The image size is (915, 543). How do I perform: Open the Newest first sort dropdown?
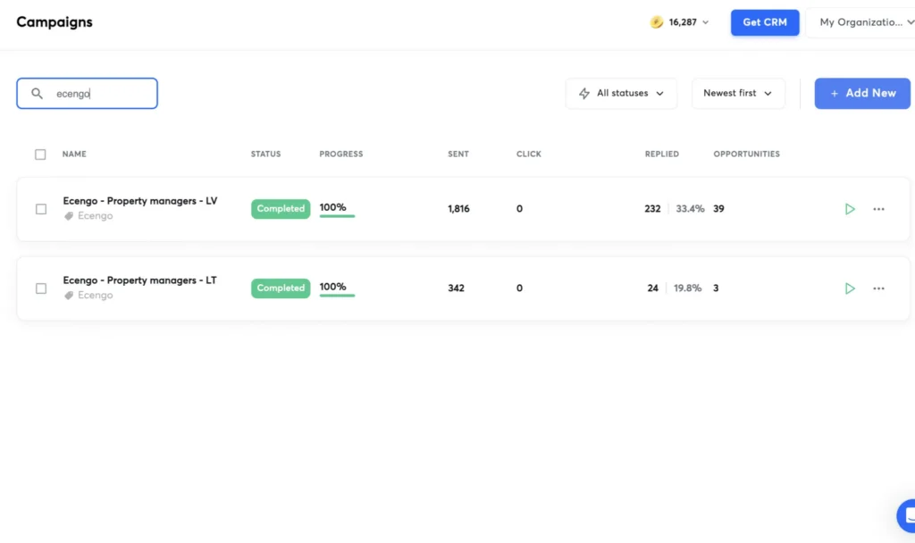(x=737, y=94)
